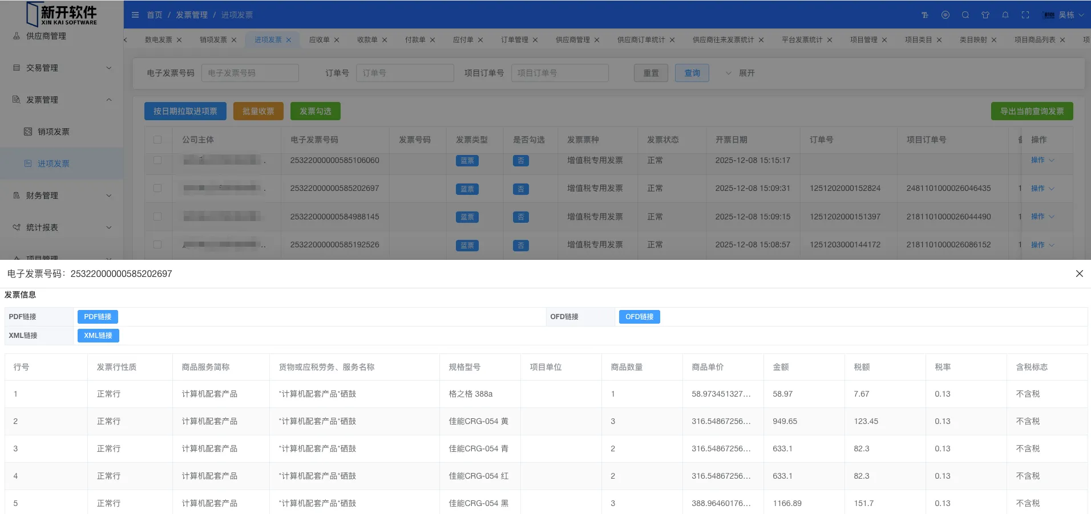Open the notification bell
This screenshot has width=1091, height=514.
click(x=1005, y=15)
